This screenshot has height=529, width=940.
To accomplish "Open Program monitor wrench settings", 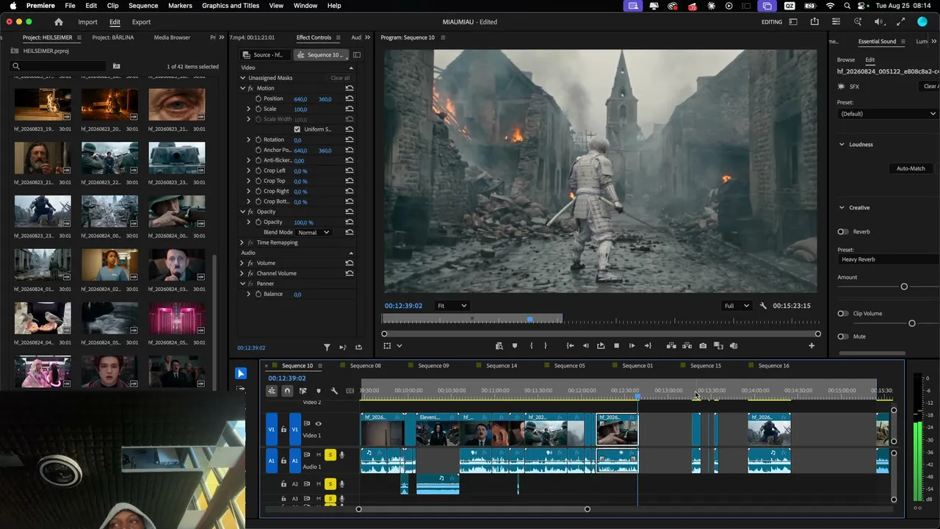I will pos(763,306).
